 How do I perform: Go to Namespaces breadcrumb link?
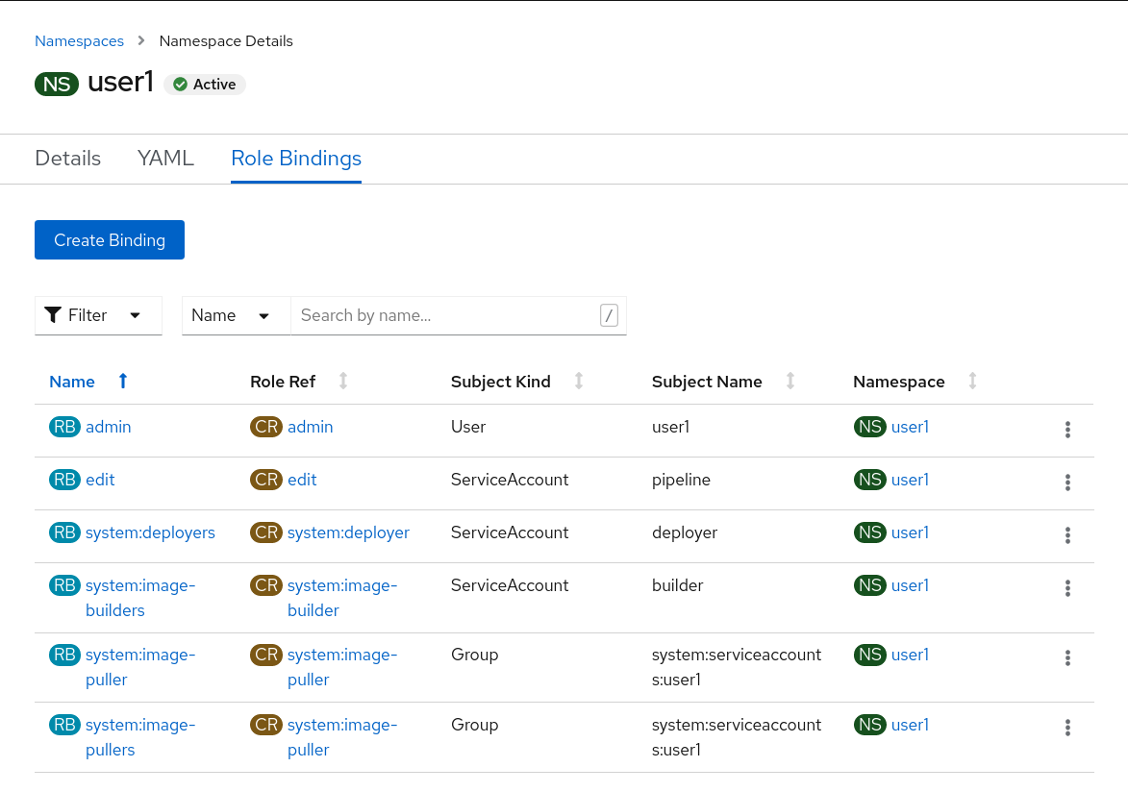[79, 41]
